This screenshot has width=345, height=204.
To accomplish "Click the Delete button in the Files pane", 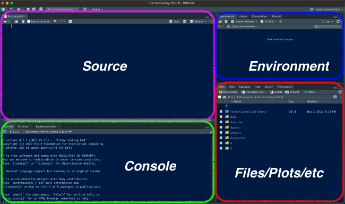I will pyautogui.click(x=276, y=92).
